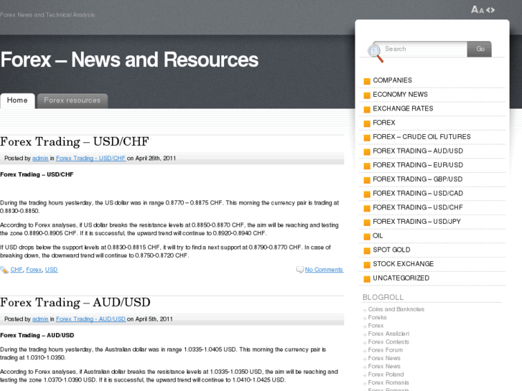Open the SPOT GOLD category
The width and height of the screenshot is (522, 391).
pos(391,250)
